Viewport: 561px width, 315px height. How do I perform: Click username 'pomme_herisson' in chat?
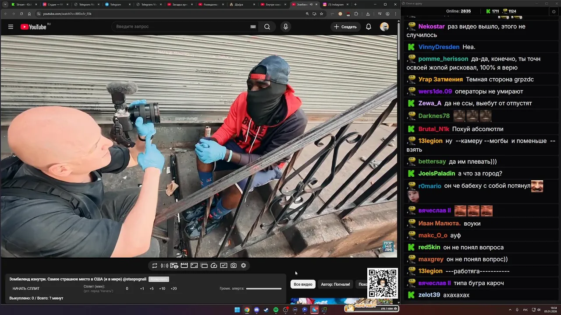pyautogui.click(x=443, y=59)
